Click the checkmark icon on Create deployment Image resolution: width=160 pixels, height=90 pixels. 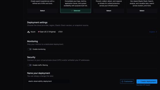click(x=138, y=81)
